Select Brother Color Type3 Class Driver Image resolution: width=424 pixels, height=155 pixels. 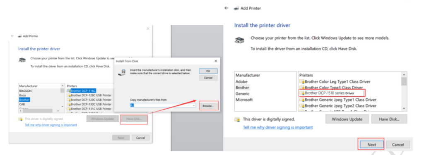pos(334,88)
